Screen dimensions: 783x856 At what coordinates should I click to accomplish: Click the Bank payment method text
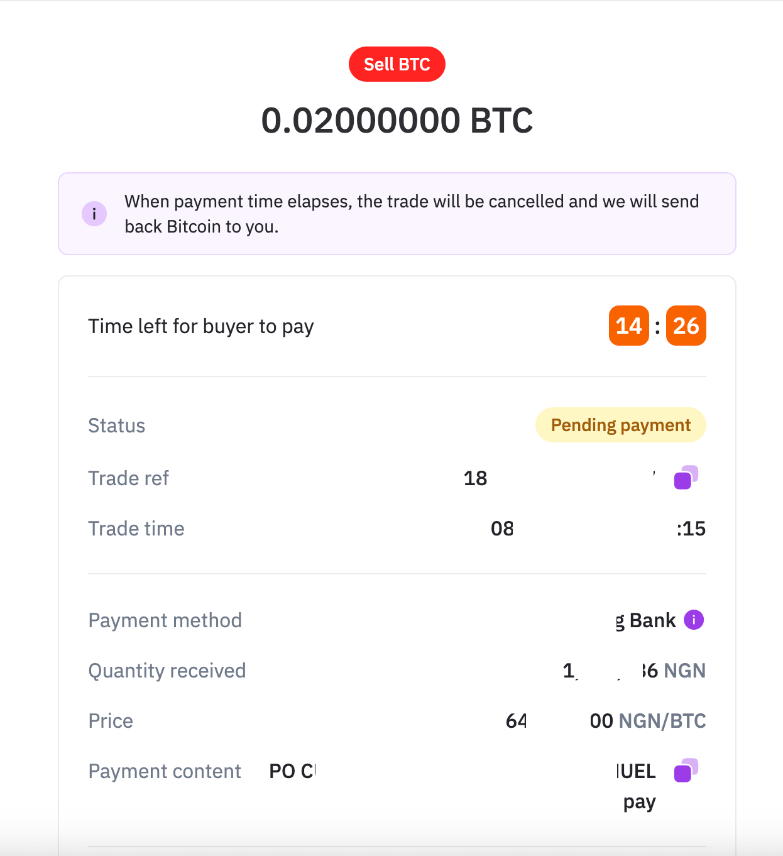[x=645, y=620]
